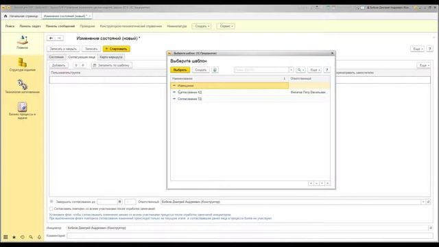The height and width of the screenshot is (247, 439).
Task: Switch to the Карта маршрута tab
Action: pos(111,57)
